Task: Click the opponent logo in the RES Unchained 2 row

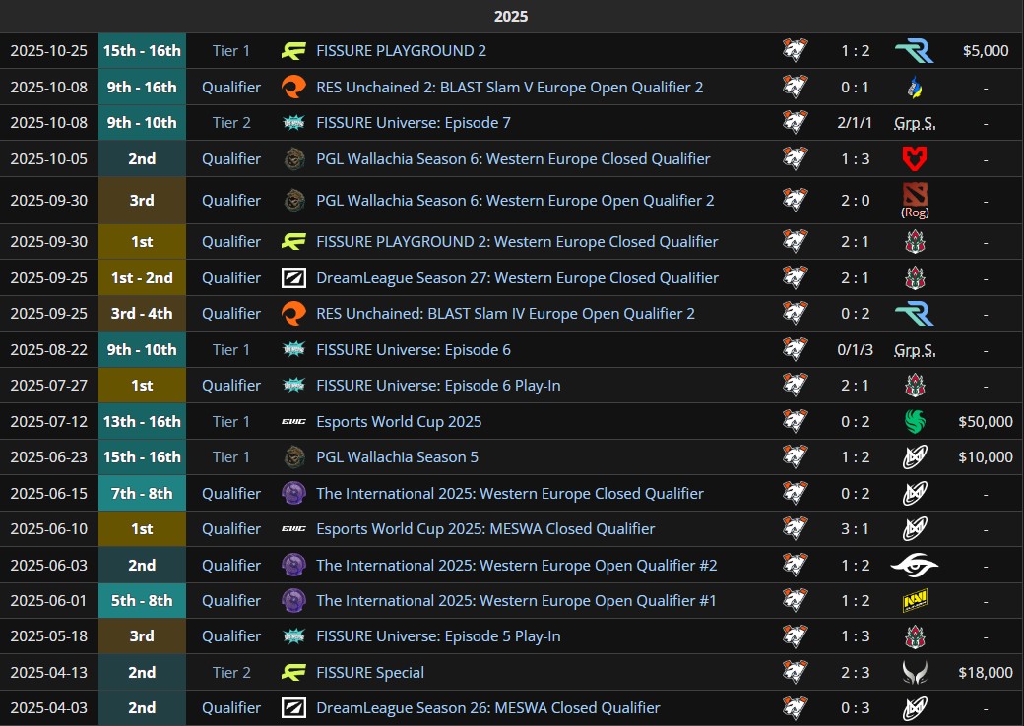Action: [x=914, y=87]
